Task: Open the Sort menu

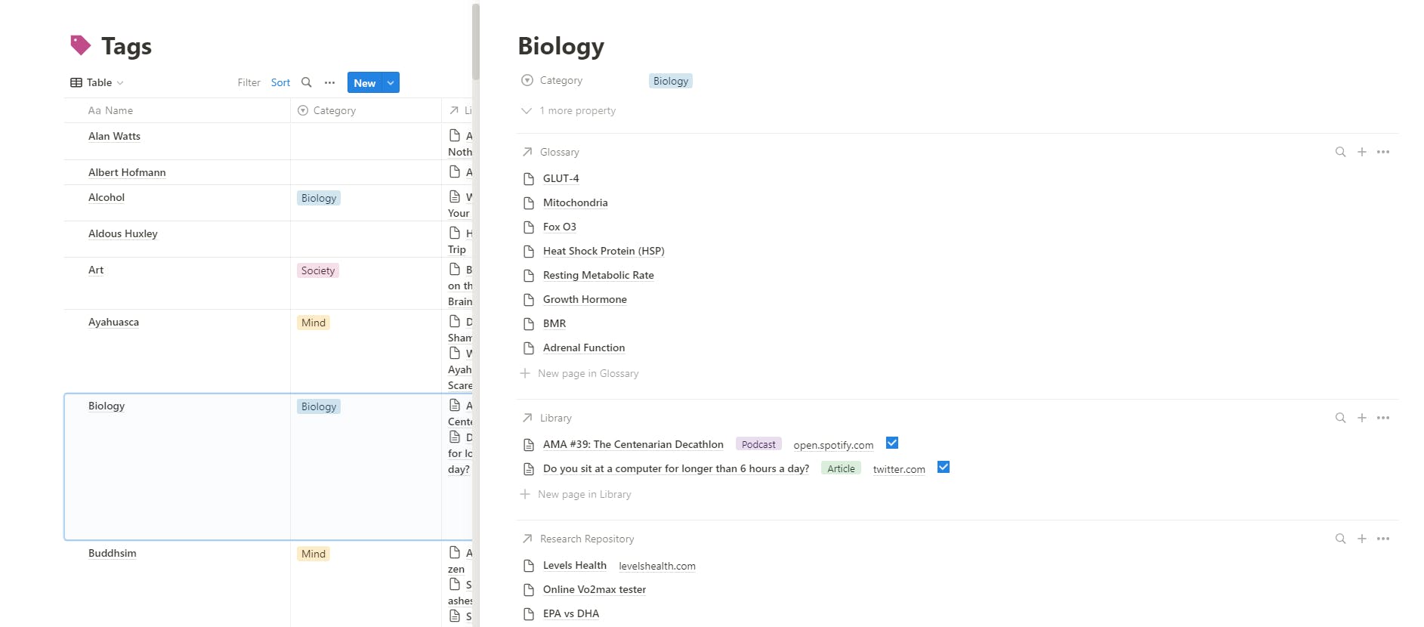Action: point(280,82)
